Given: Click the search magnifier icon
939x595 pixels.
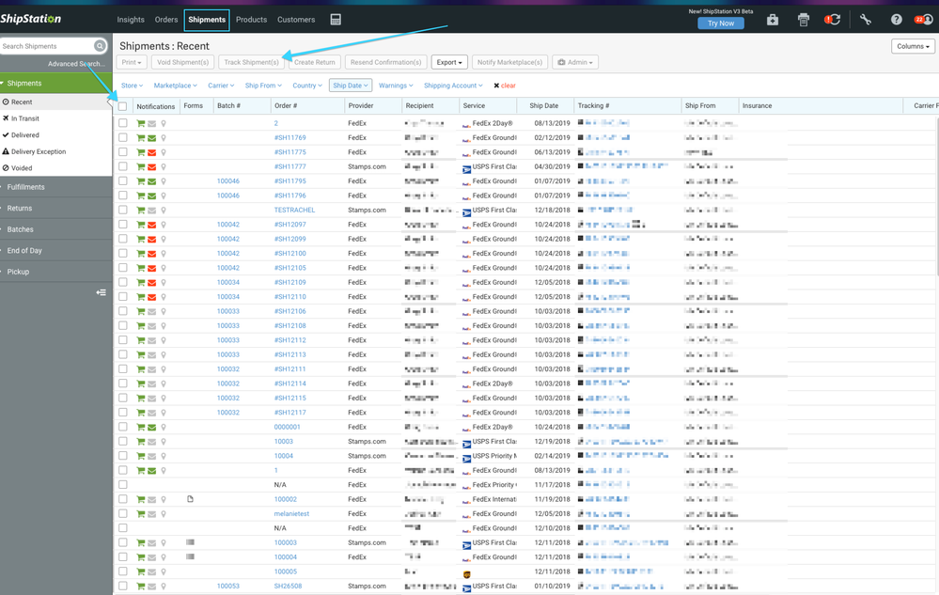Looking at the screenshot, I should point(100,46).
